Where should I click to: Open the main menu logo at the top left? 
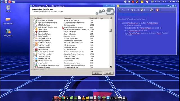pos(2,2)
